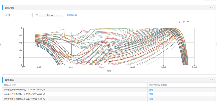This screenshot has height=102, width=217.
Task: Click 查看 for the record ending _38
Action: (x=151, y=99)
